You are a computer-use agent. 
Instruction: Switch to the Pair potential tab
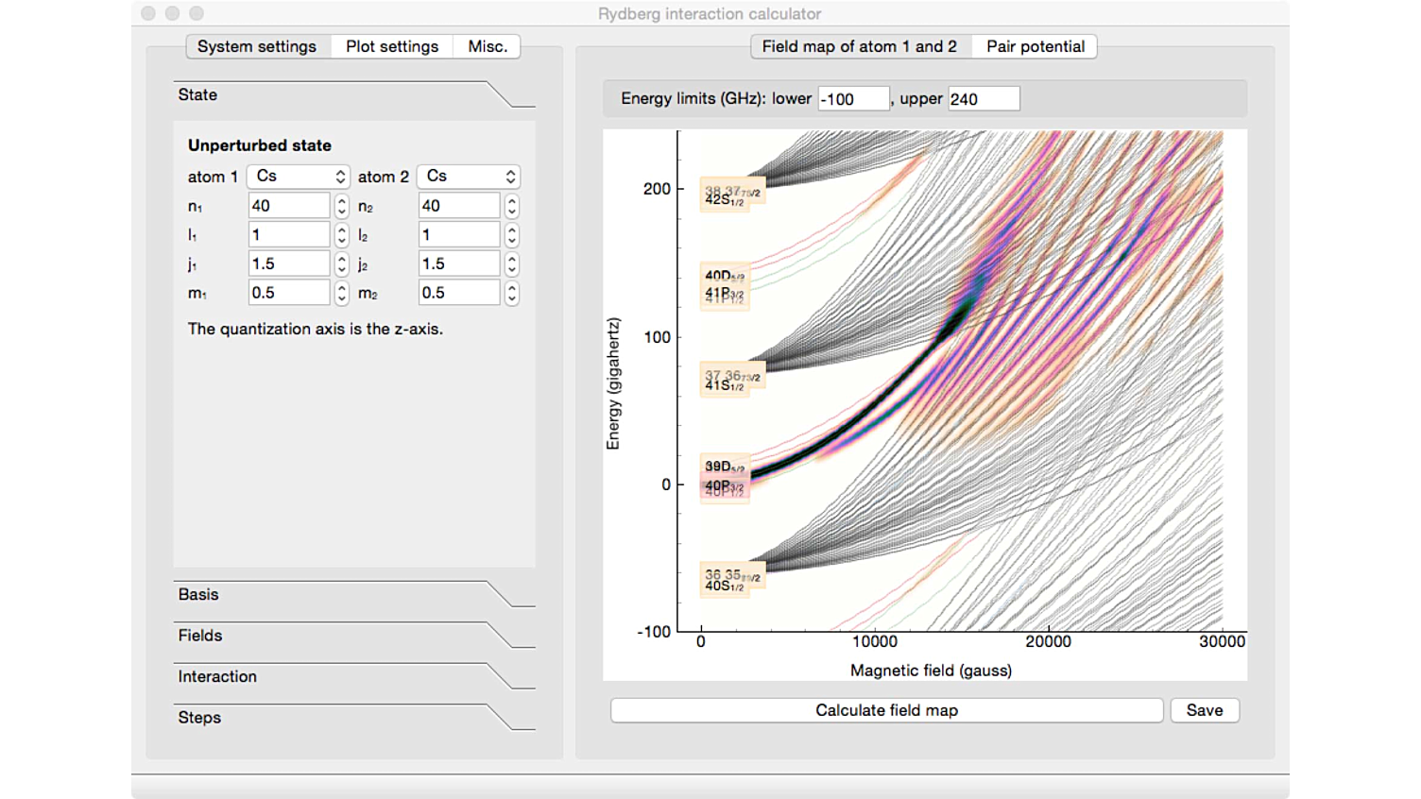tap(1035, 46)
